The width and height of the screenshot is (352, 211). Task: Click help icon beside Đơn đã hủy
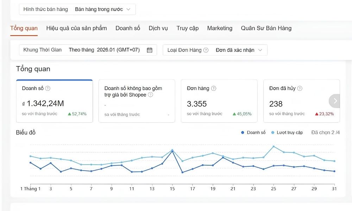(x=300, y=89)
